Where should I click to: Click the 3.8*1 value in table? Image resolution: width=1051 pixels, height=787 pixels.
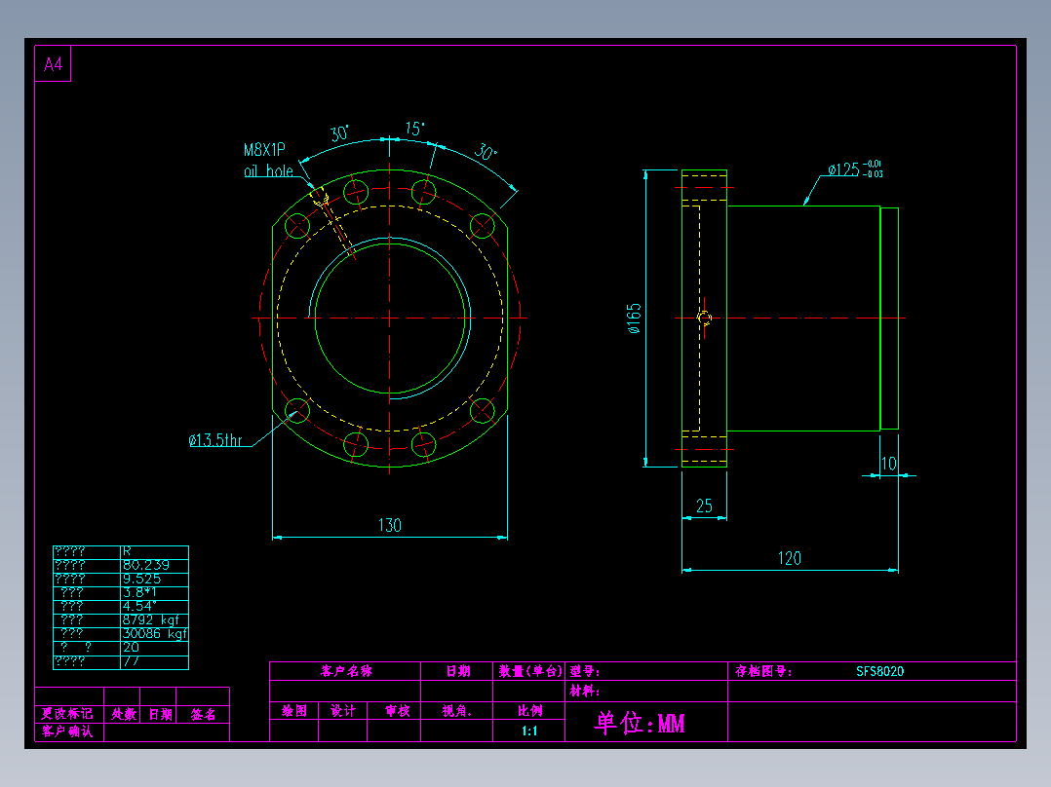point(139,593)
